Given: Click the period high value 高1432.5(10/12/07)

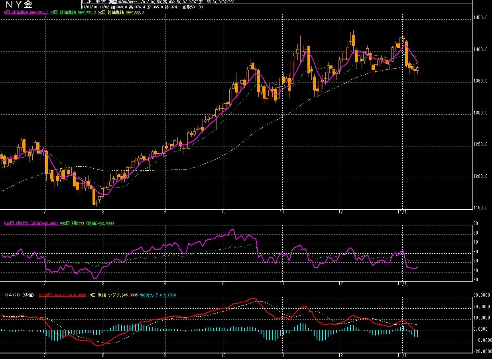Looking at the screenshot, I should click(180, 2).
